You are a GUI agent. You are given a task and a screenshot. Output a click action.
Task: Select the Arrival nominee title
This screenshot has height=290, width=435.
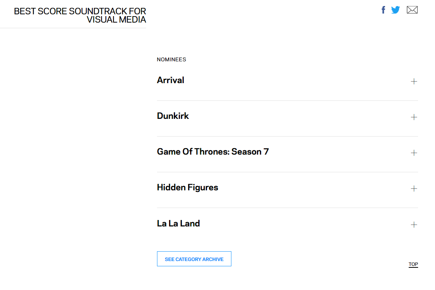171,80
